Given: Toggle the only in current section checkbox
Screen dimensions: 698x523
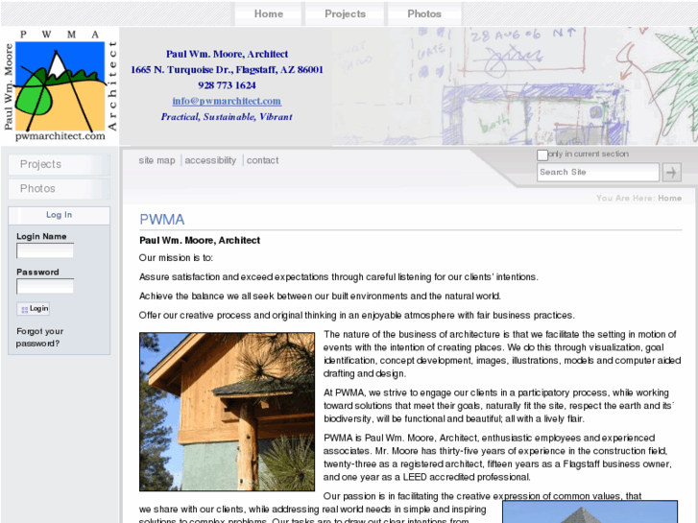Looking at the screenshot, I should (x=542, y=155).
